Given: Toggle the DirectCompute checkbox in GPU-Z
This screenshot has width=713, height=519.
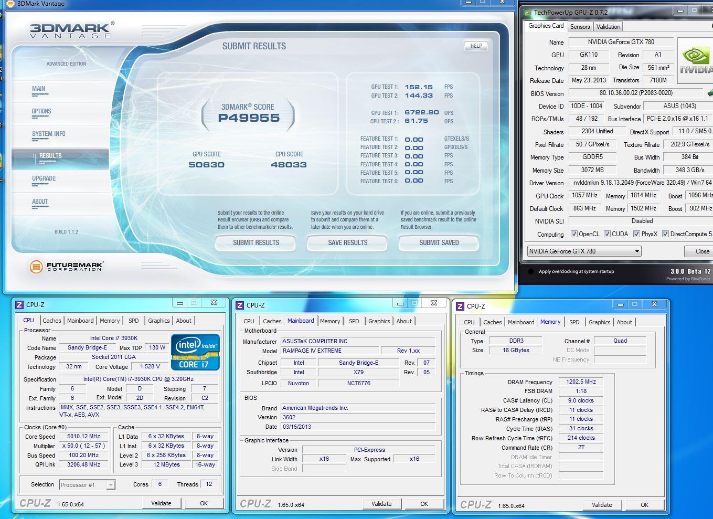Looking at the screenshot, I should coord(665,234).
